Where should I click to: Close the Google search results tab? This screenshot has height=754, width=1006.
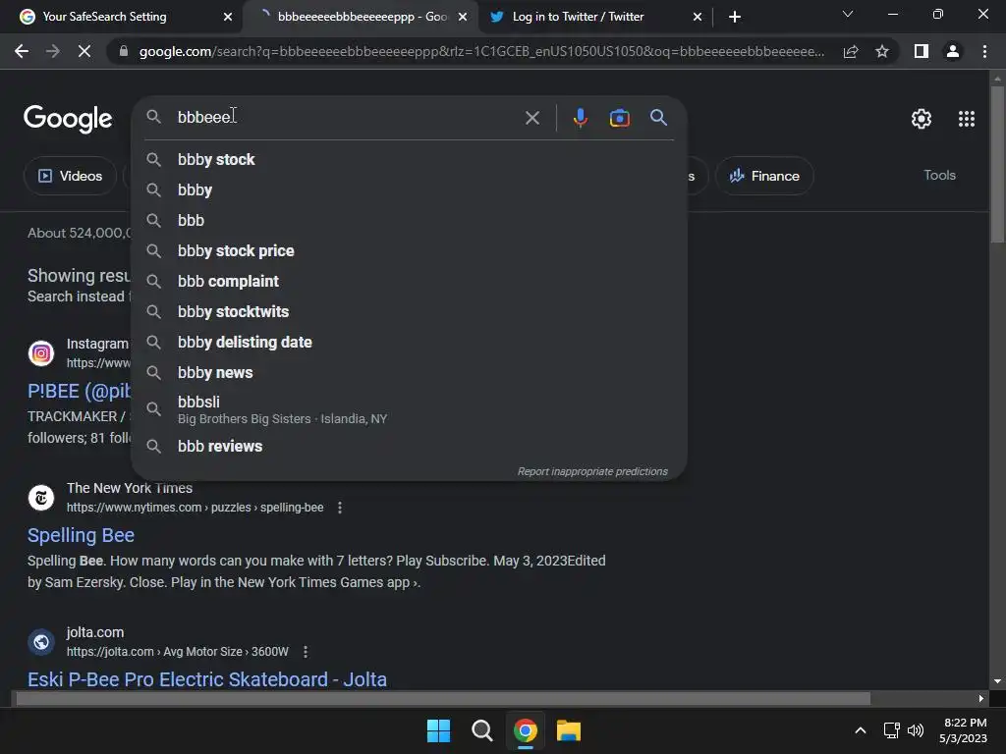pos(463,17)
